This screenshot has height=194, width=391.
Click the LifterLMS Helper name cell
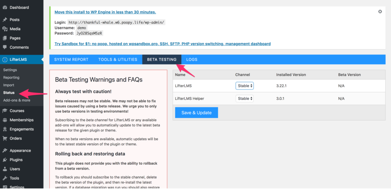click(189, 98)
